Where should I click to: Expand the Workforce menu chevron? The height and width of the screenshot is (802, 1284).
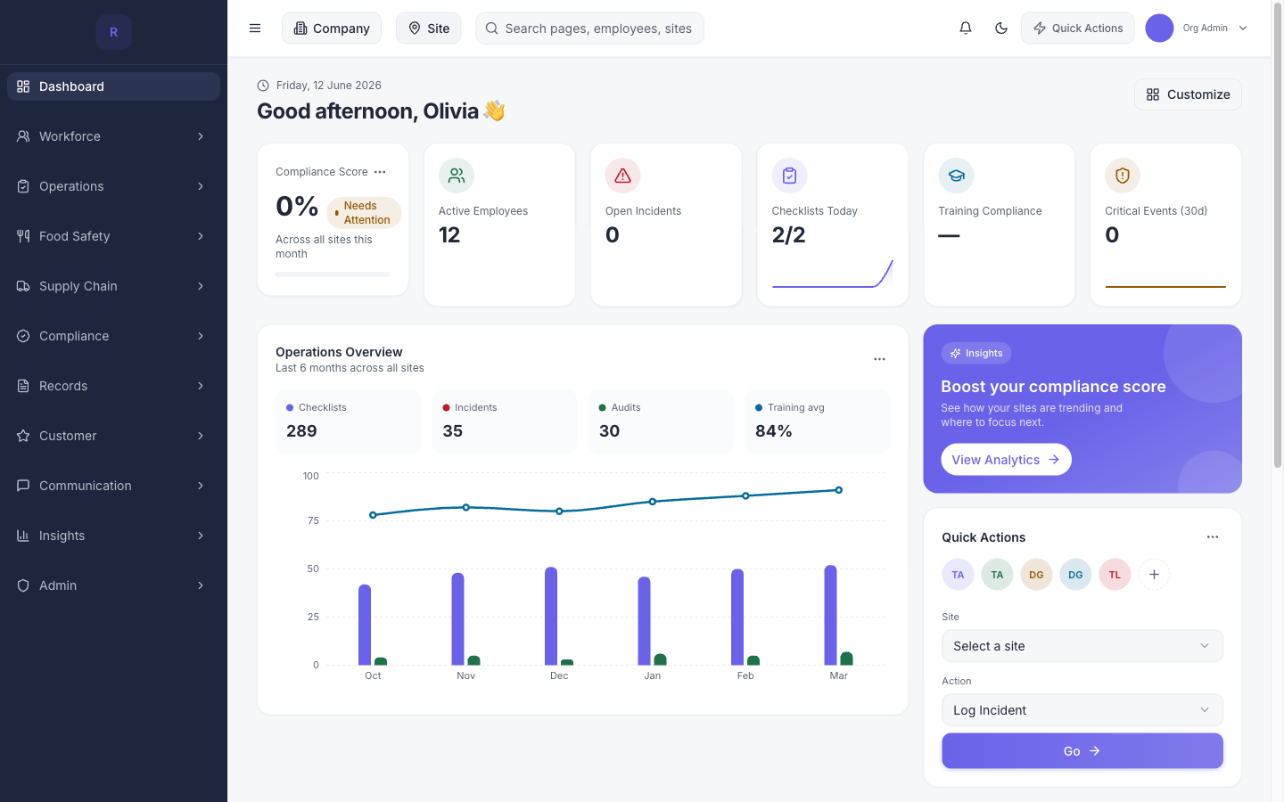point(201,136)
